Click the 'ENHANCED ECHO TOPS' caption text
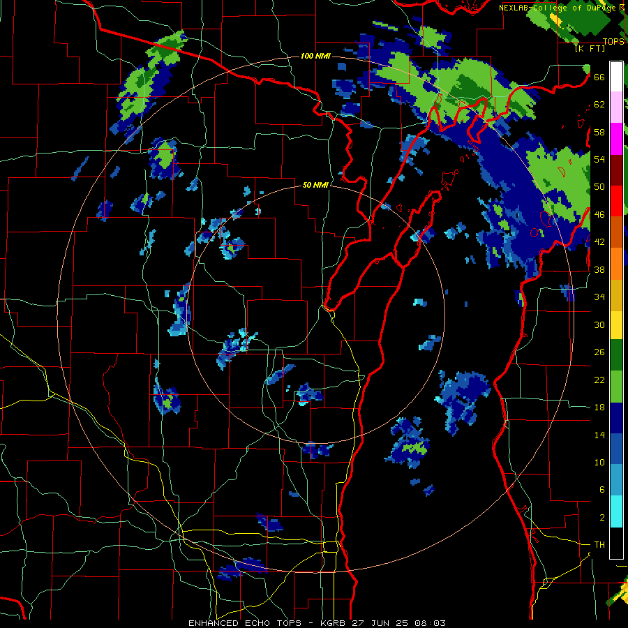 point(247,623)
